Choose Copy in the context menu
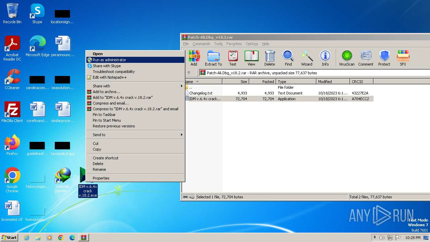 135,149
